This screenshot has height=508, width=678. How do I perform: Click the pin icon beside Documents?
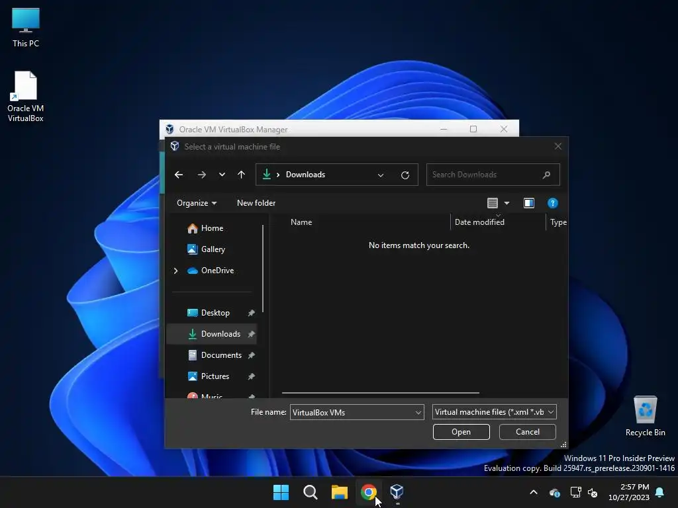251,355
